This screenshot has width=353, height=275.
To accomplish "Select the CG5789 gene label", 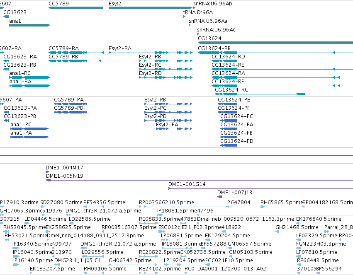I will coord(58,4).
